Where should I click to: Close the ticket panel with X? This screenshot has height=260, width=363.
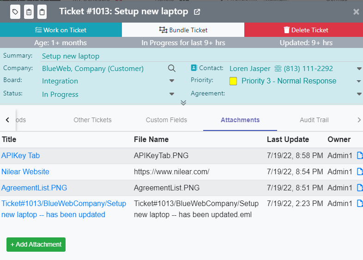[356, 12]
